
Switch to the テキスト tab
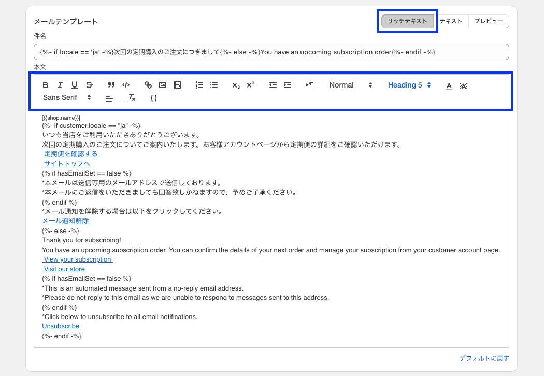coord(451,21)
